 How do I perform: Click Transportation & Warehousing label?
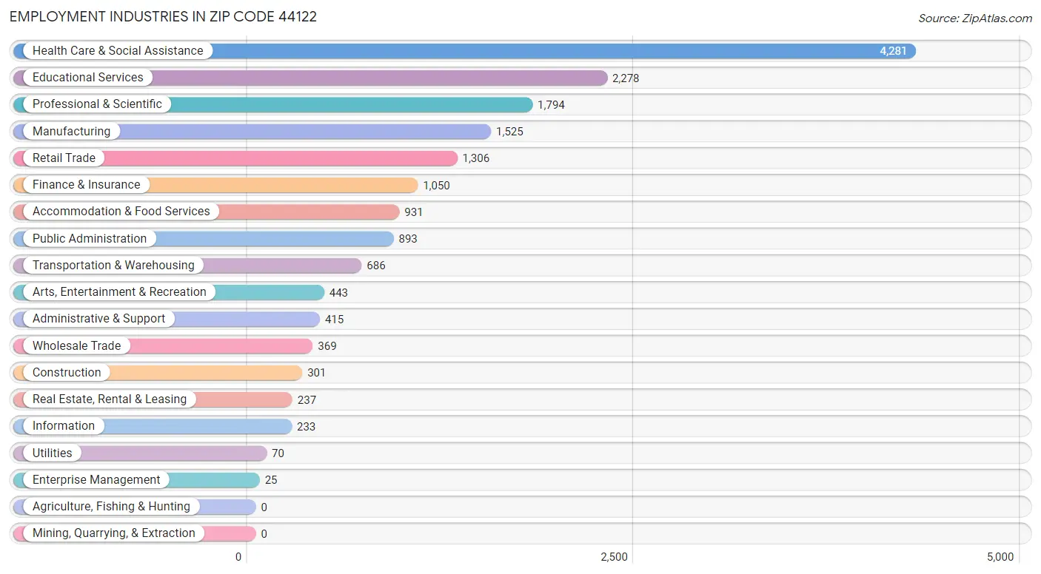tap(113, 265)
